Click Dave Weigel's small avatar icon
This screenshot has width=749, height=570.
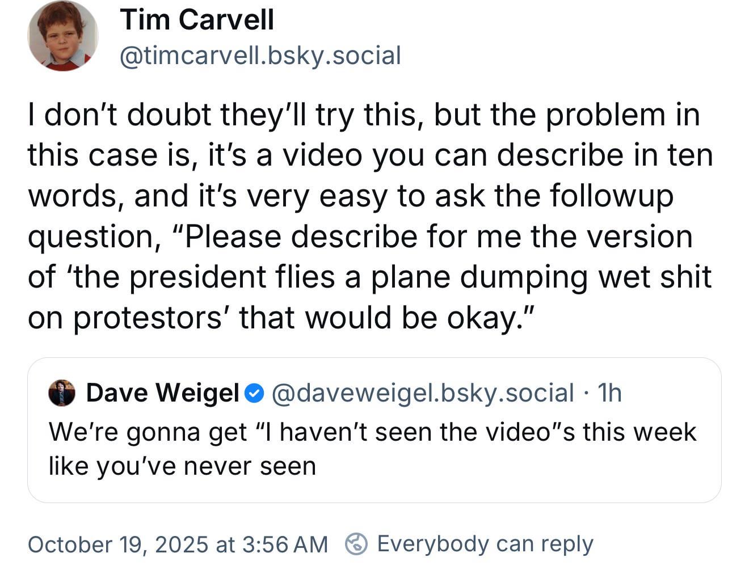[62, 393]
